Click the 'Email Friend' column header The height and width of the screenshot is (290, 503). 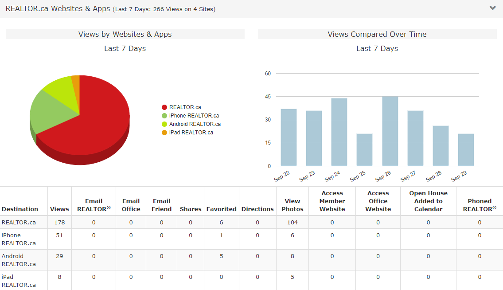pyautogui.click(x=161, y=205)
